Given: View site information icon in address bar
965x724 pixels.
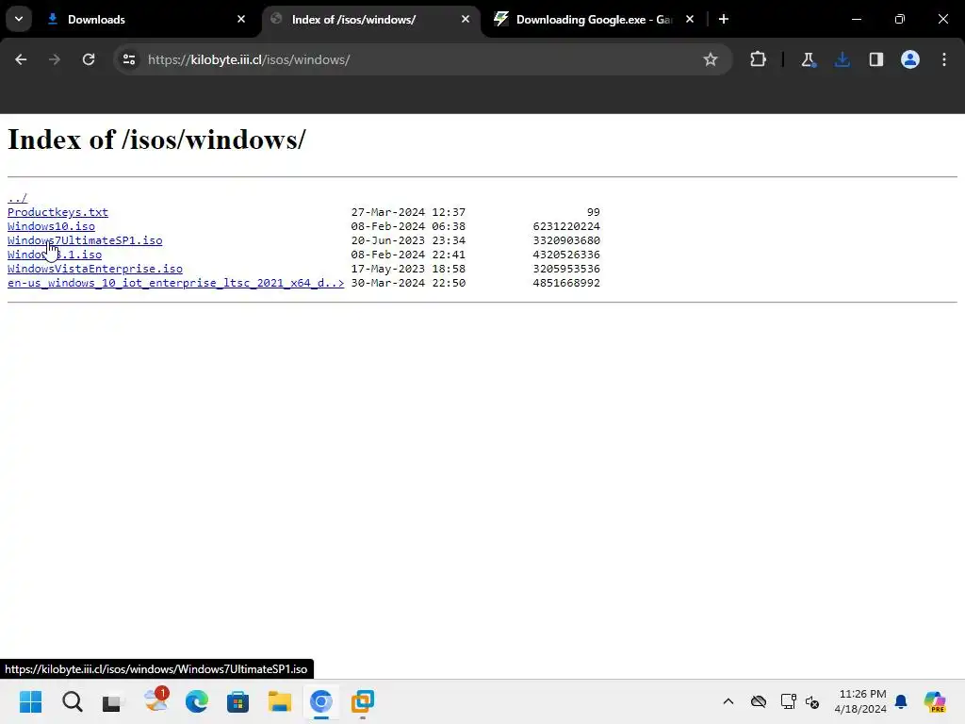Looking at the screenshot, I should tap(129, 59).
